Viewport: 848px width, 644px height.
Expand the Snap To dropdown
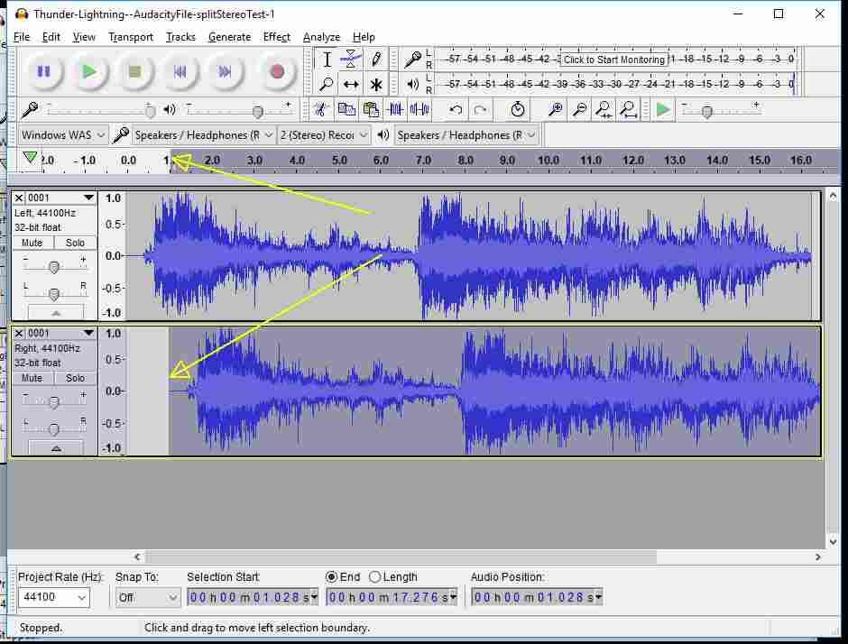[149, 597]
